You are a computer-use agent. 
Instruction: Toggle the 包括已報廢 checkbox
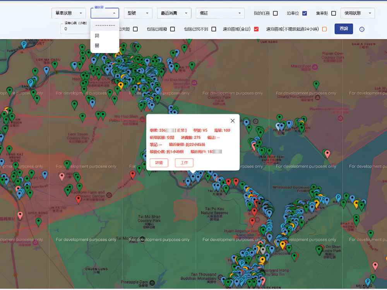coord(173,29)
